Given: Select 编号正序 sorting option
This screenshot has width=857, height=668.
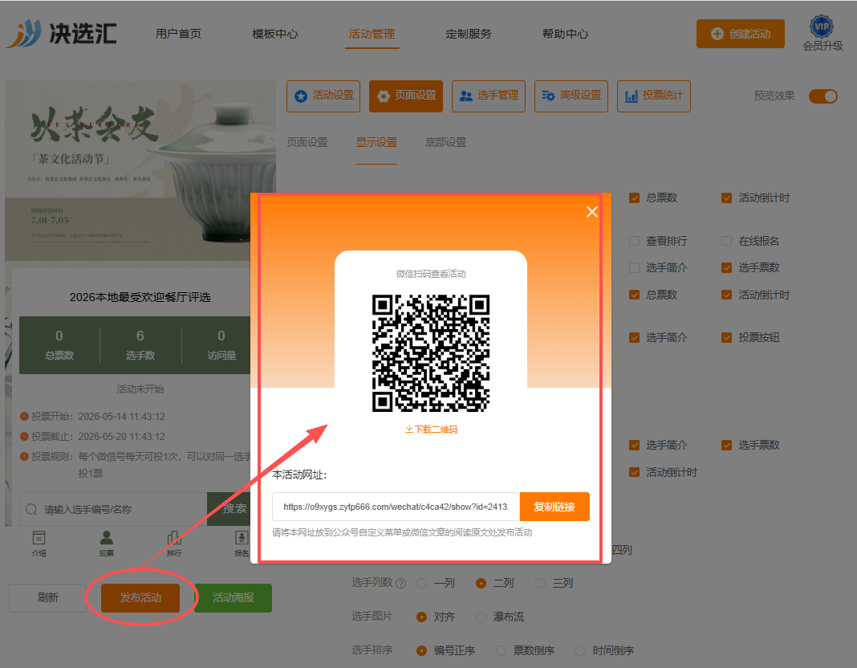Looking at the screenshot, I should coord(421,650).
